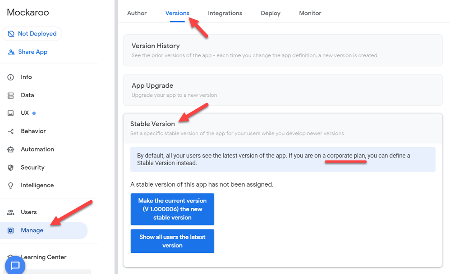Image resolution: width=450 pixels, height=274 pixels.
Task: Click the Data table icon
Action: 11,95
